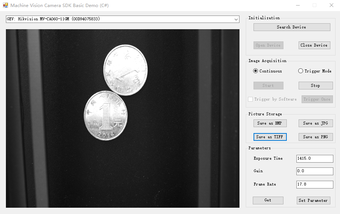Close the SDK demo window
Viewport: 340px width, 214px height.
pyautogui.click(x=331, y=5)
